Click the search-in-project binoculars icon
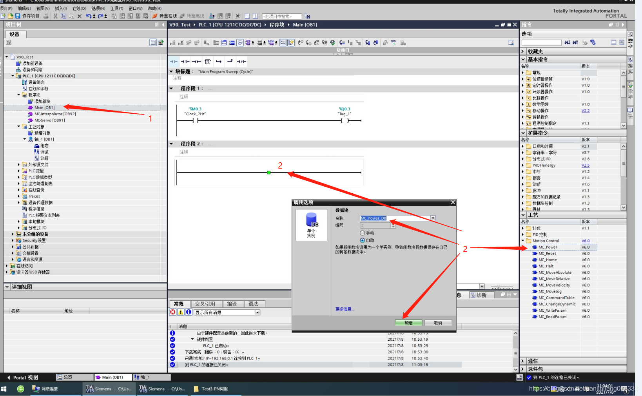Image resolution: width=642 pixels, height=396 pixels. (x=308, y=16)
